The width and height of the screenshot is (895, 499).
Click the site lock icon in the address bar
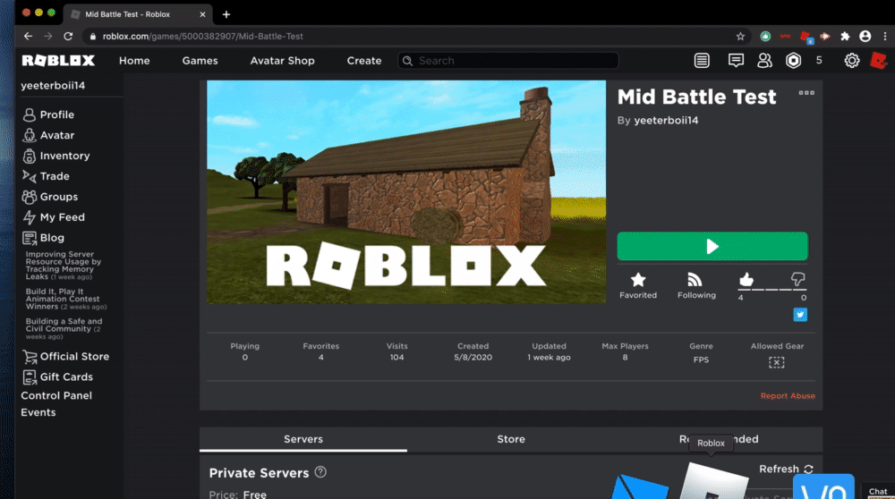point(92,37)
